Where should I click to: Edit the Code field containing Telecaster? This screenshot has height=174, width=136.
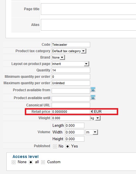point(71,45)
